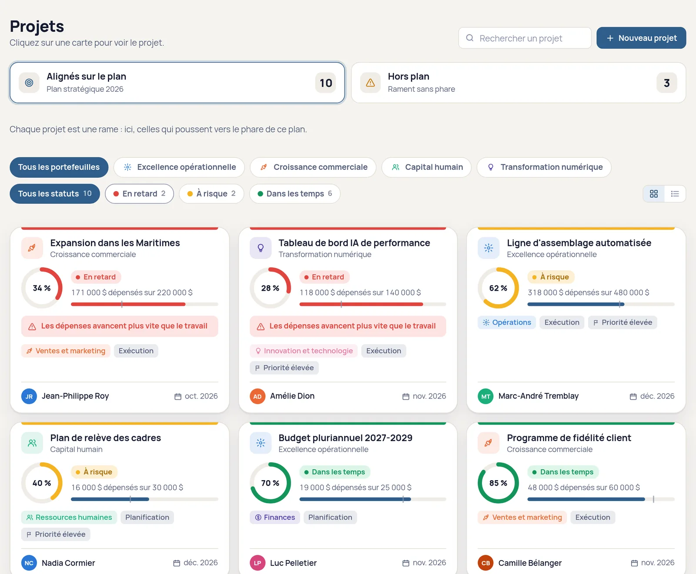Click AD avatar of Amélie Dion

258,396
